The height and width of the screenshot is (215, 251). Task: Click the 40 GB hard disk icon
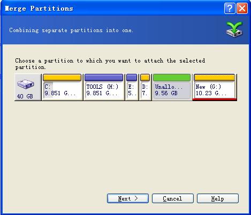point(26,84)
